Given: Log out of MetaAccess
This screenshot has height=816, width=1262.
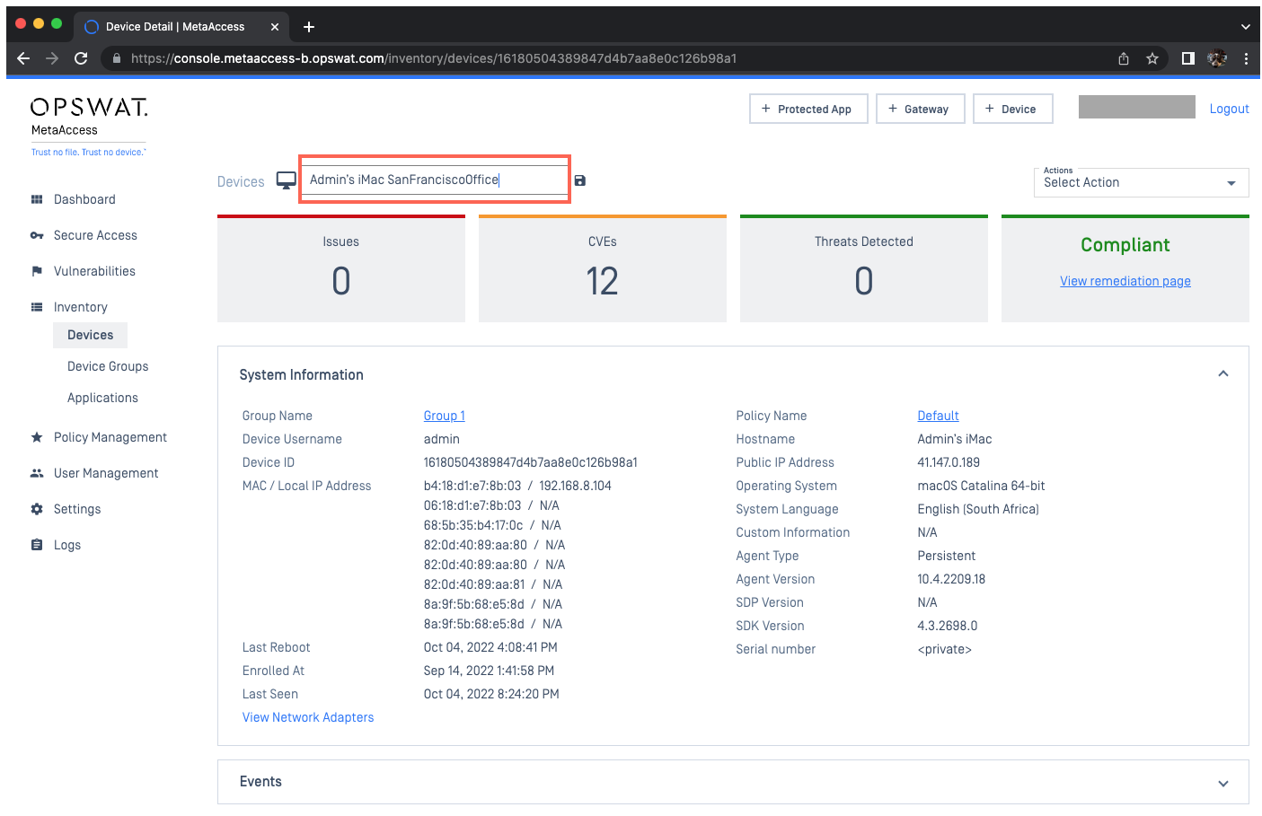Looking at the screenshot, I should click(1229, 109).
